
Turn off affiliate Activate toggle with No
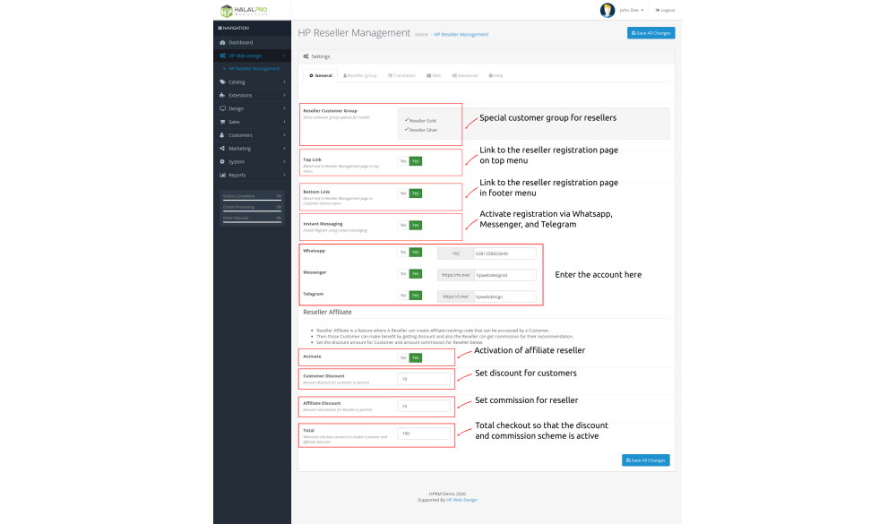click(403, 357)
